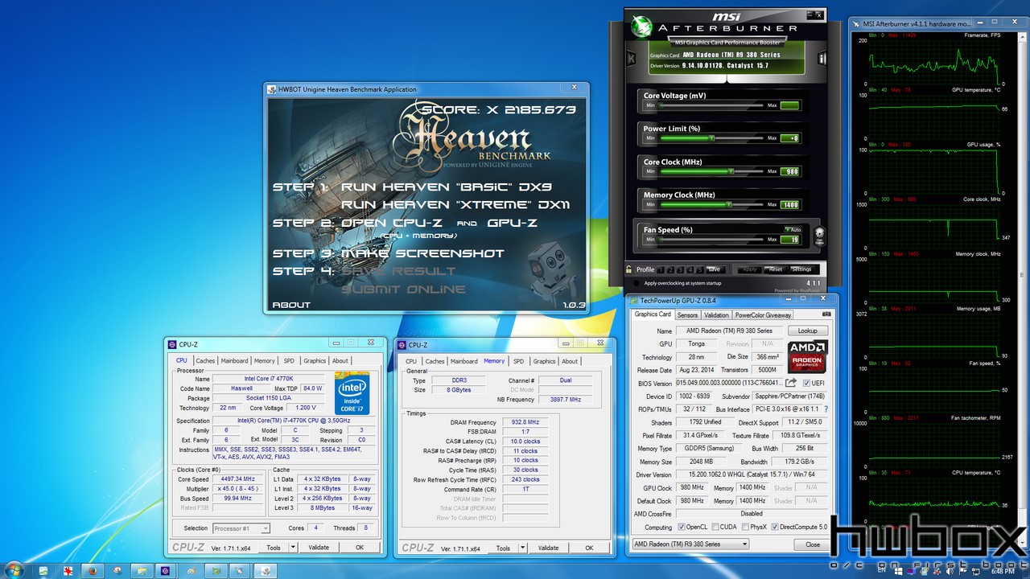The image size is (1030, 579).
Task: Switch to the Sensors tab in GPU-Z
Action: coord(687,315)
